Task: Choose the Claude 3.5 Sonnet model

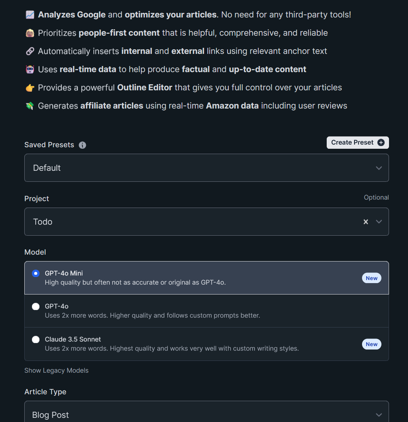Action: coord(36,339)
